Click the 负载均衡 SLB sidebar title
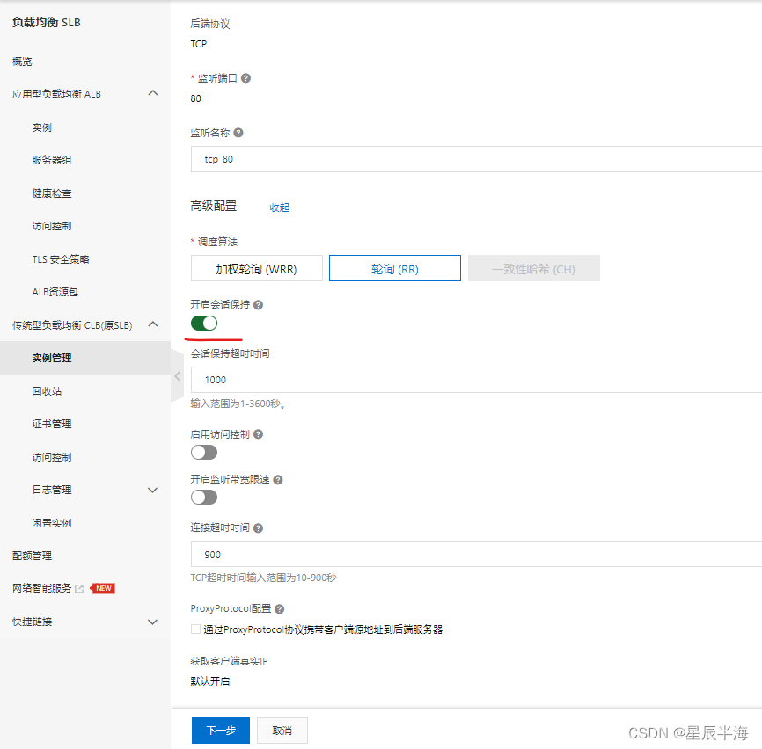Image resolution: width=762 pixels, height=749 pixels. pos(47,22)
